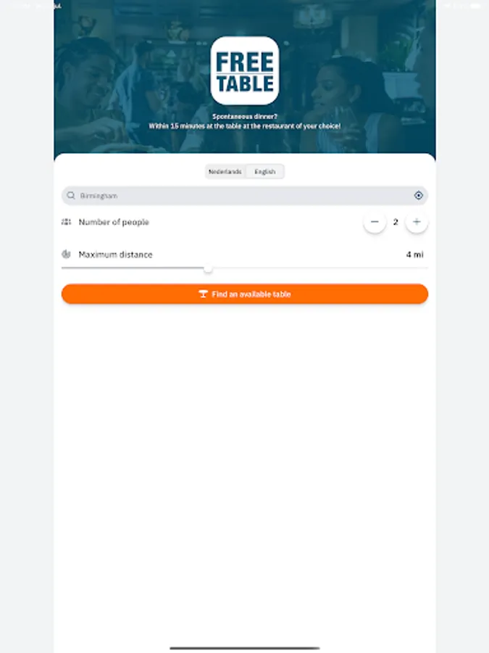Increase number of people with plus
Image resolution: width=489 pixels, height=653 pixels.
(x=417, y=222)
